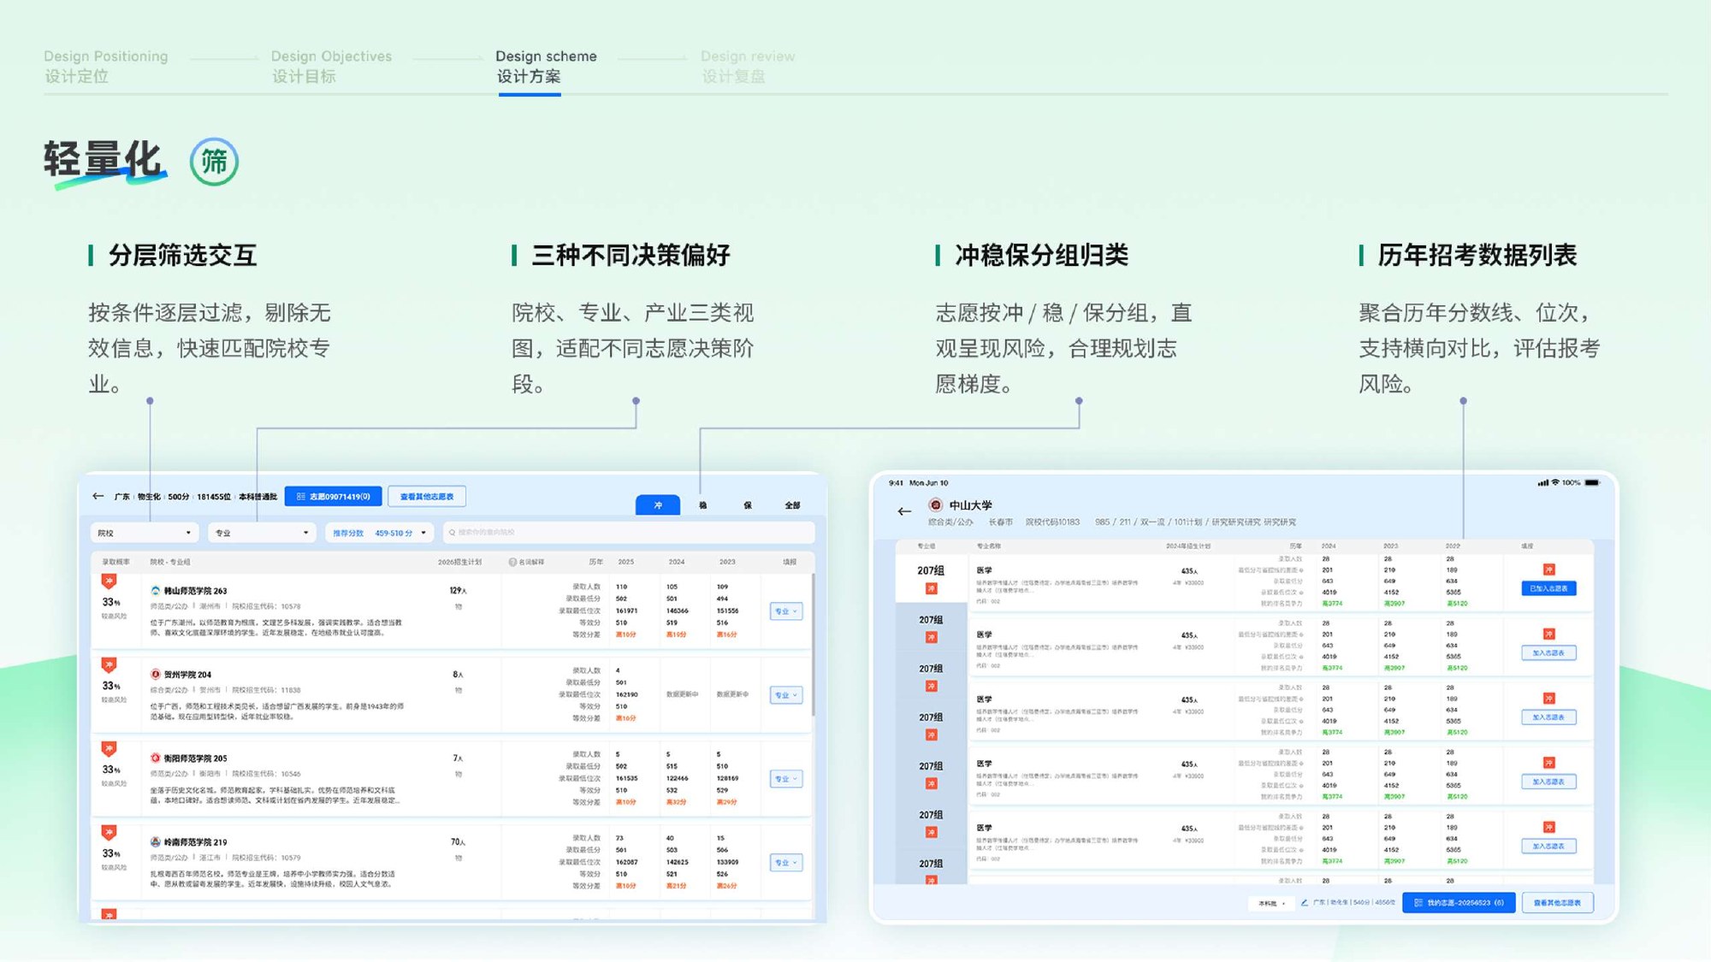The image size is (1711, 962).
Task: Click the battery icon in tablet status bar
Action: [x=1592, y=482]
